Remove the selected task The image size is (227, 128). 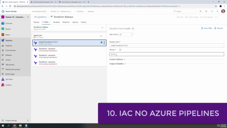pyautogui.click(x=218, y=28)
